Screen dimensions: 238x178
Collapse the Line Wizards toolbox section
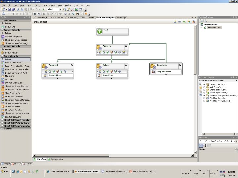tap(2, 20)
